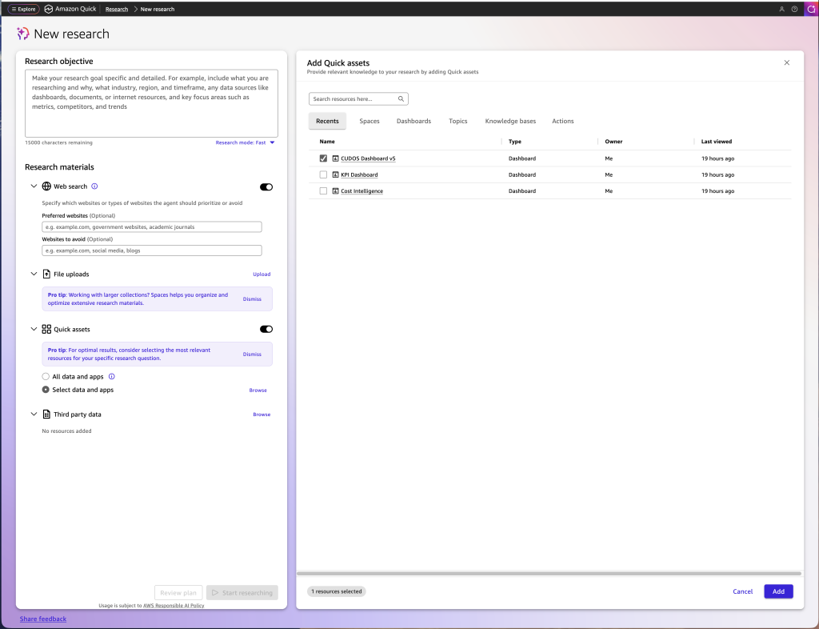
Task: Click the Add button
Action: [x=778, y=591]
